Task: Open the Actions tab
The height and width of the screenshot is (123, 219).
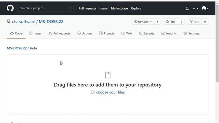Action: (85, 33)
